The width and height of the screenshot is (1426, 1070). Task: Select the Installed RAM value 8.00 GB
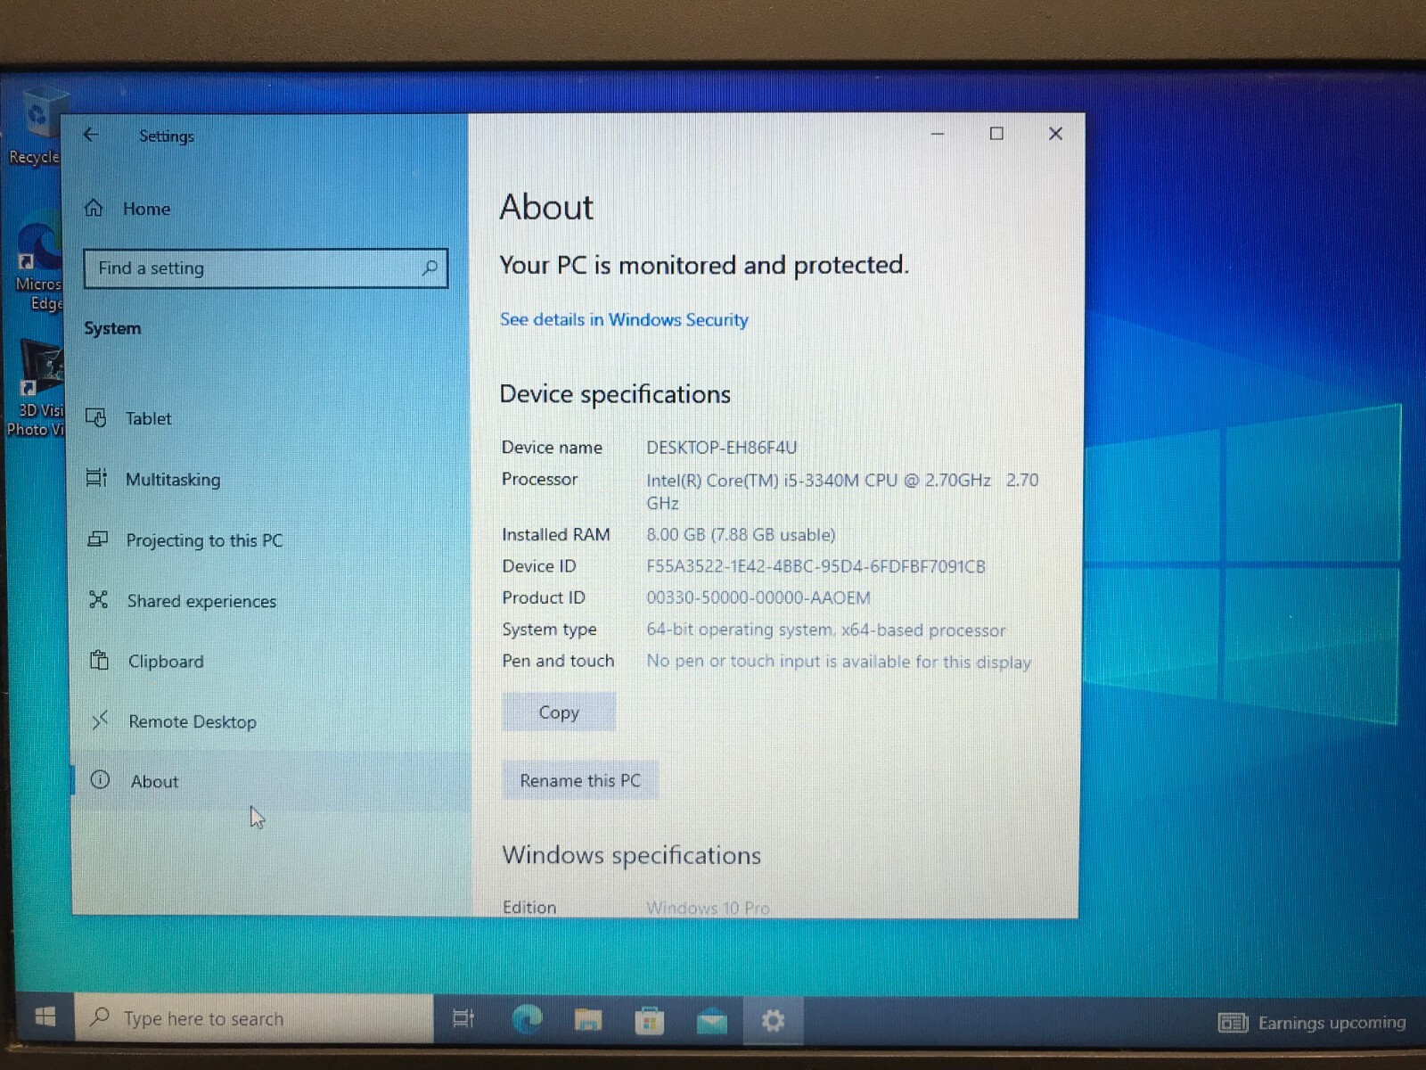(x=741, y=535)
